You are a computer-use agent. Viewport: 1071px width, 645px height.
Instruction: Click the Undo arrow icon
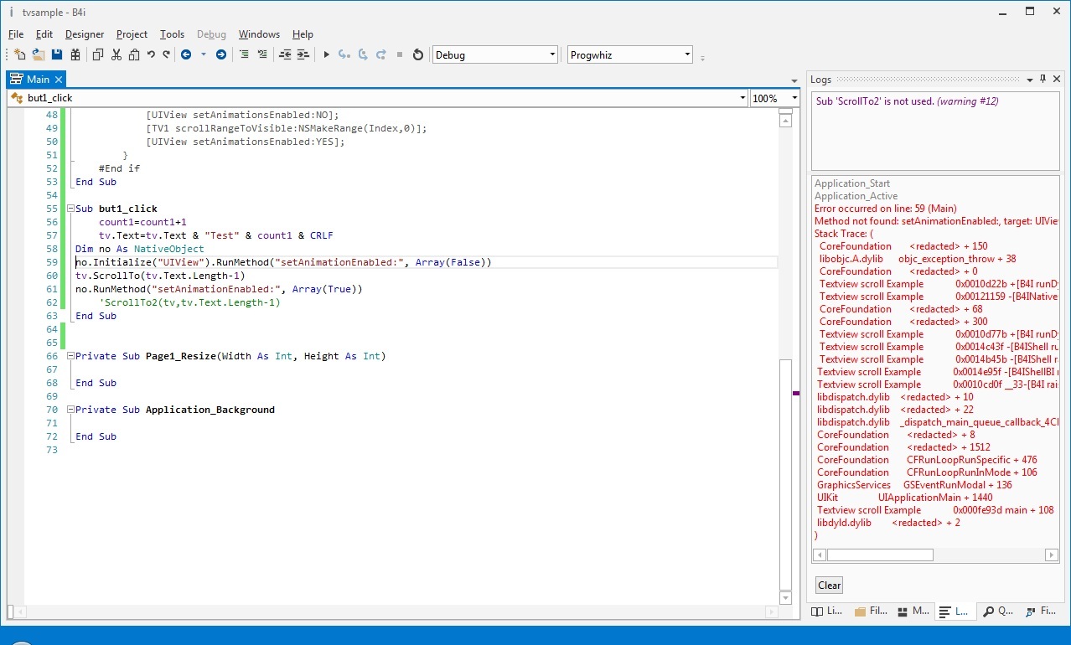coord(151,55)
